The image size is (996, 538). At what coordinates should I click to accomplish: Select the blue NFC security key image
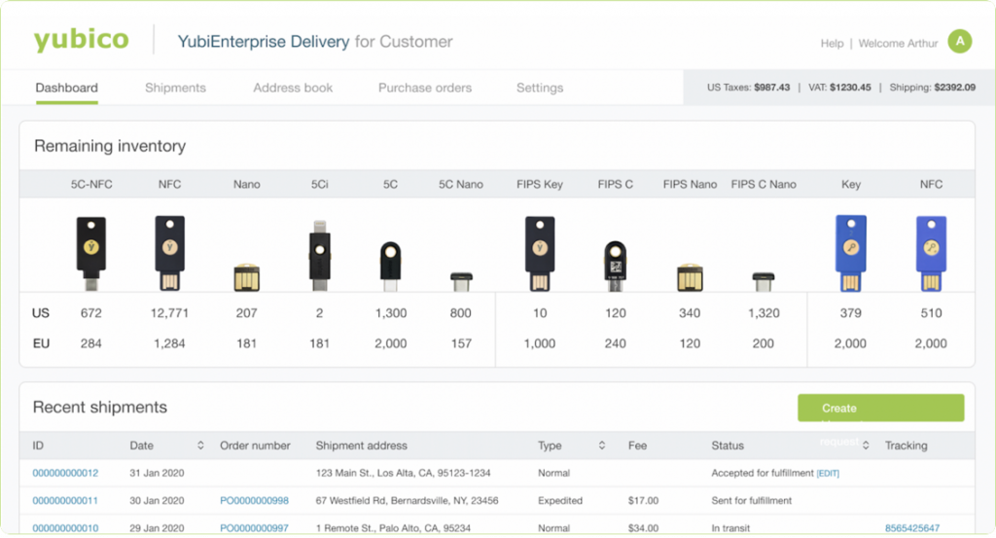pyautogui.click(x=931, y=254)
